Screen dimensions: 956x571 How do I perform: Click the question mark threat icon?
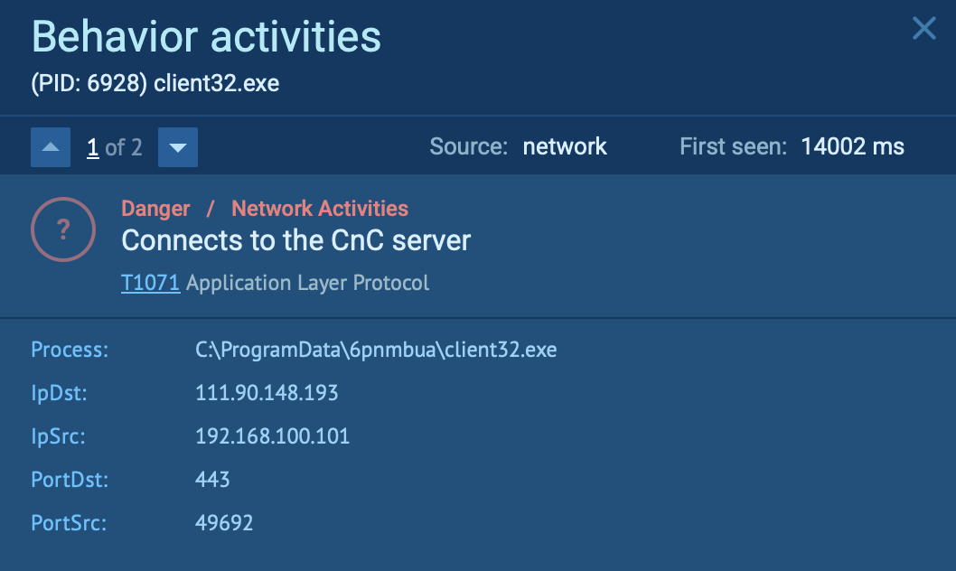(x=63, y=229)
